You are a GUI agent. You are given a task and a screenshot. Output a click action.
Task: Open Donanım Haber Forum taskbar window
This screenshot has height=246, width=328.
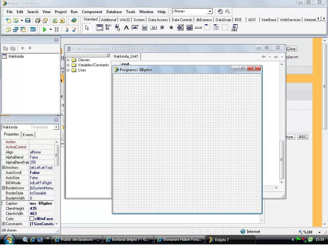coord(179,240)
